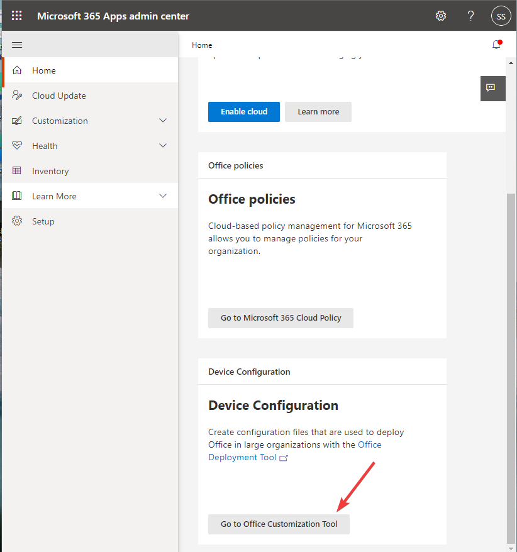
Task: Expand the Health section chevron
Action: 163,146
